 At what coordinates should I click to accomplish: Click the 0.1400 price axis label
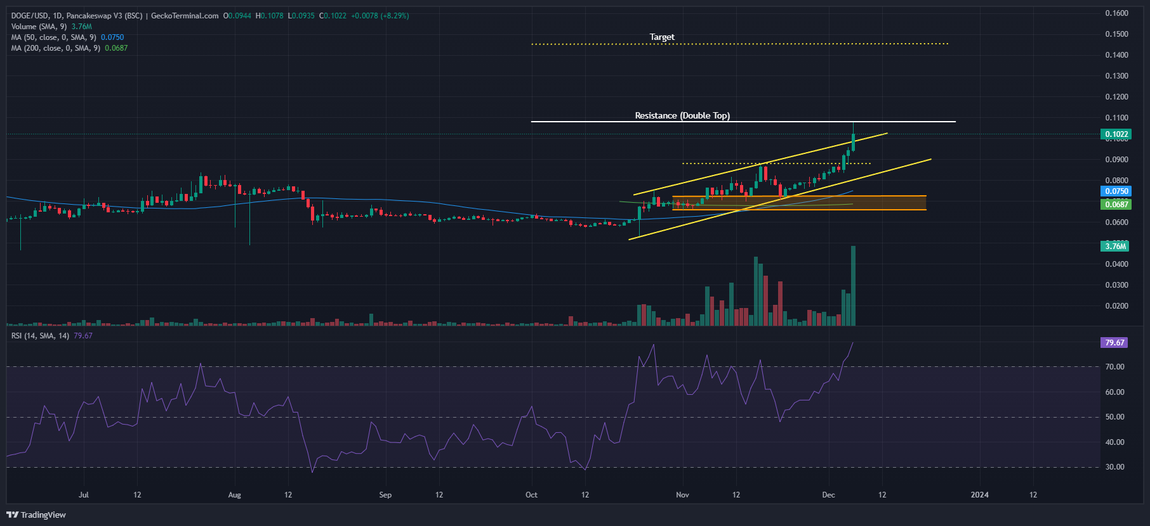click(x=1116, y=55)
